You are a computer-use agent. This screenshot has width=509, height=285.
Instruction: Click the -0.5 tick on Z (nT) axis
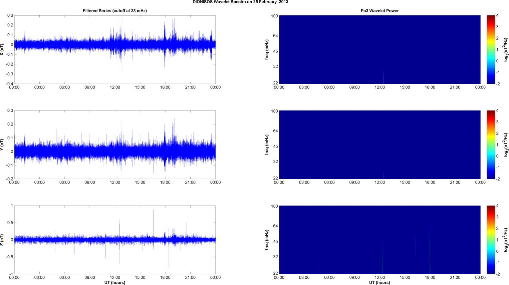pyautogui.click(x=9, y=257)
